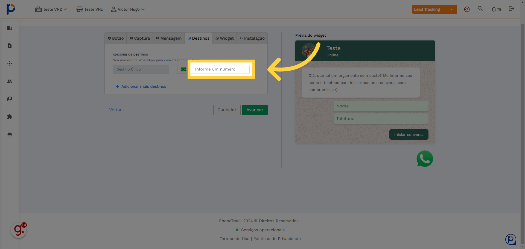Open the puzzle piece integrations sidebar icon
The image size is (525, 249).
click(10, 117)
